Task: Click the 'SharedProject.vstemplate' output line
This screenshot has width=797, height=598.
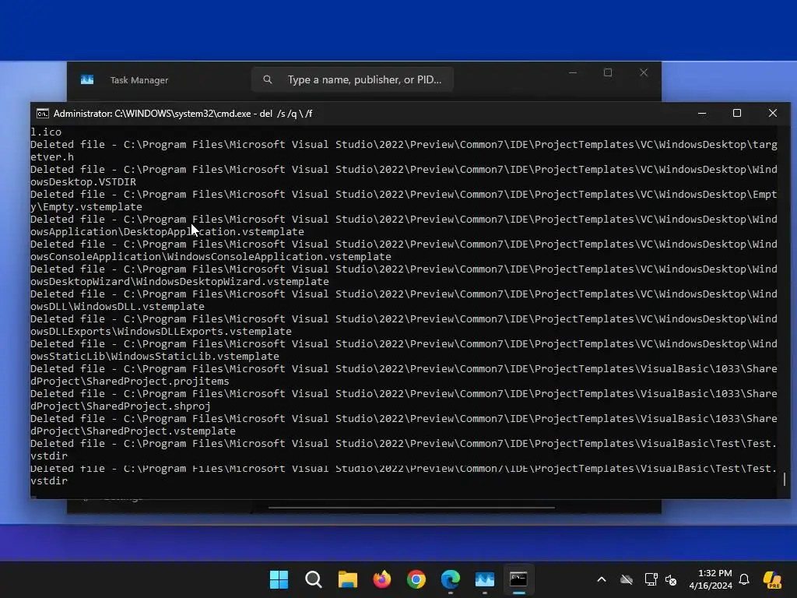Action: click(132, 431)
